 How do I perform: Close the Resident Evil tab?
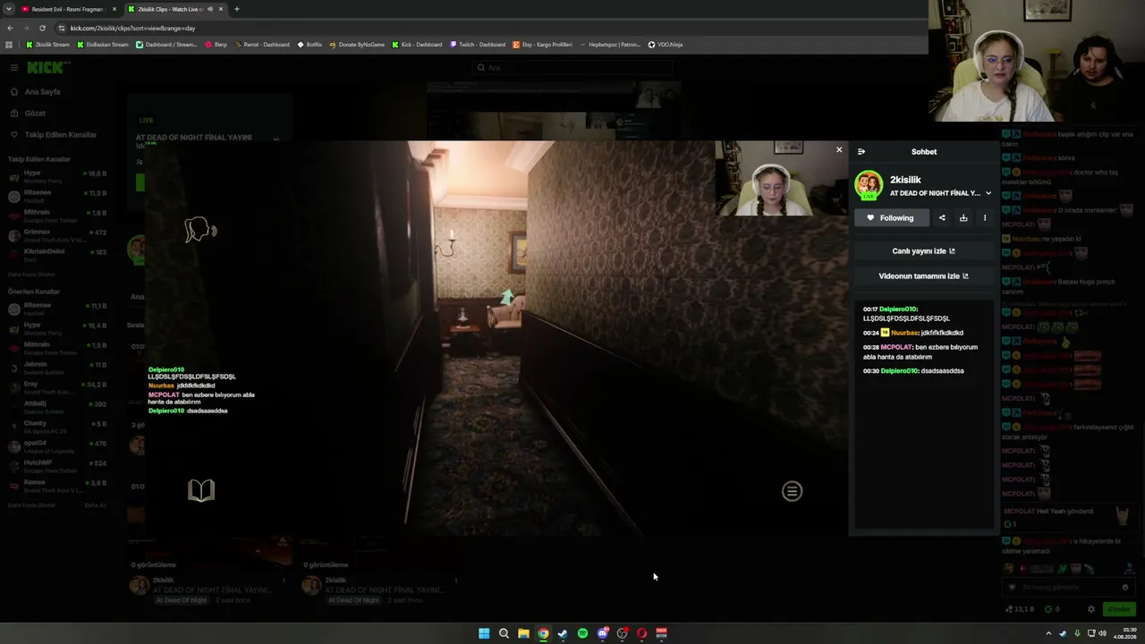[x=114, y=9]
